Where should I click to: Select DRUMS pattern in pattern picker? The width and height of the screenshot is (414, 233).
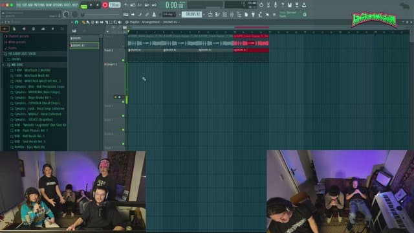click(x=84, y=38)
